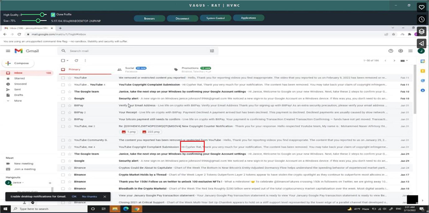Viewport: 429px width, 213px height.
Task: Click the browser address bar URL
Action: 58,34
